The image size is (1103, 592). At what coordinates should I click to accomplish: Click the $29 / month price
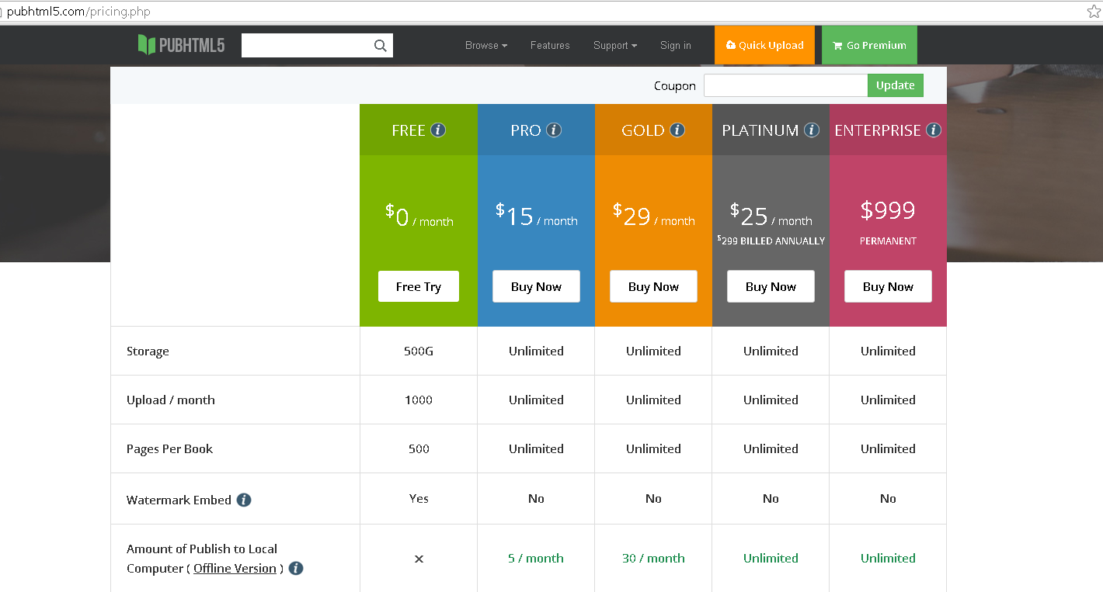[x=653, y=215]
